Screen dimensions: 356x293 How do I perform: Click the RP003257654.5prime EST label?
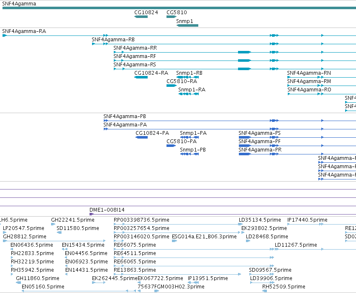coord(141,228)
